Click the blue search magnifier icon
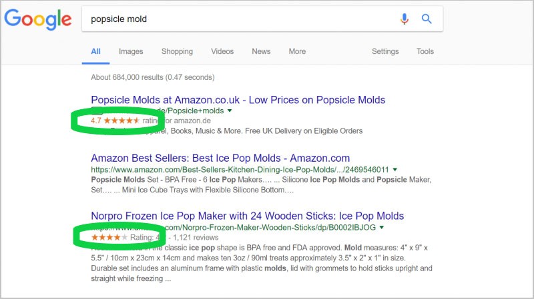 tap(427, 19)
